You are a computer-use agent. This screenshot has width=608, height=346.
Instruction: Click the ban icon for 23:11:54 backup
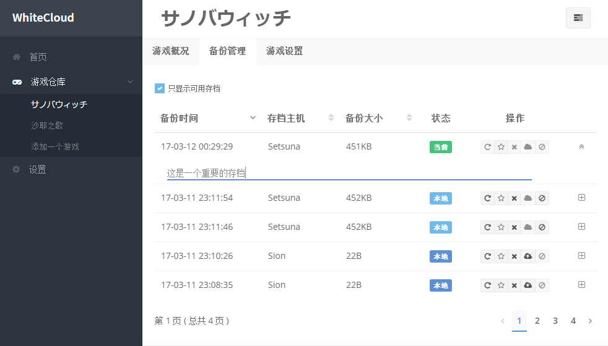(542, 198)
